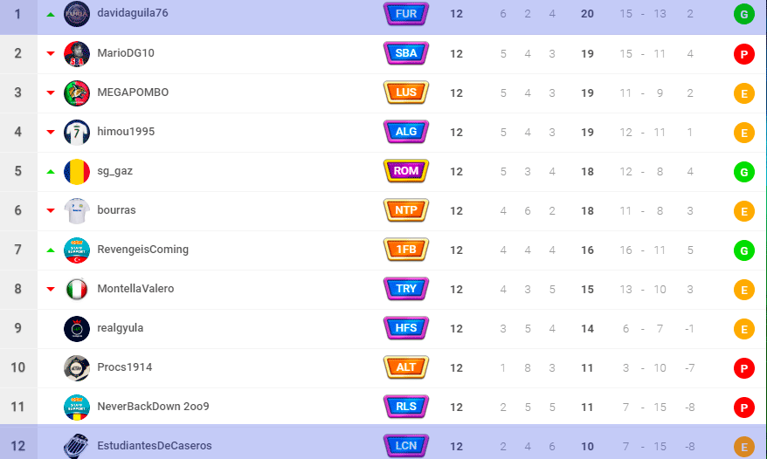Open the ALT team badge
767x459 pixels.
point(406,367)
